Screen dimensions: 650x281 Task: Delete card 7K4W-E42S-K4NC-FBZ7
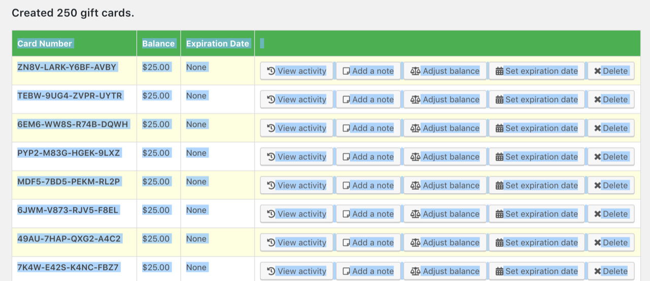pyautogui.click(x=611, y=271)
